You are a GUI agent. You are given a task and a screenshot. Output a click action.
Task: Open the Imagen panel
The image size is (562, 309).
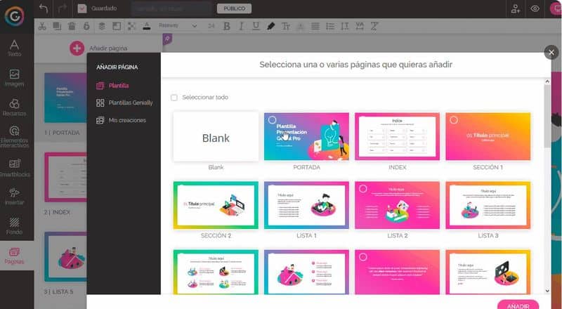click(14, 77)
